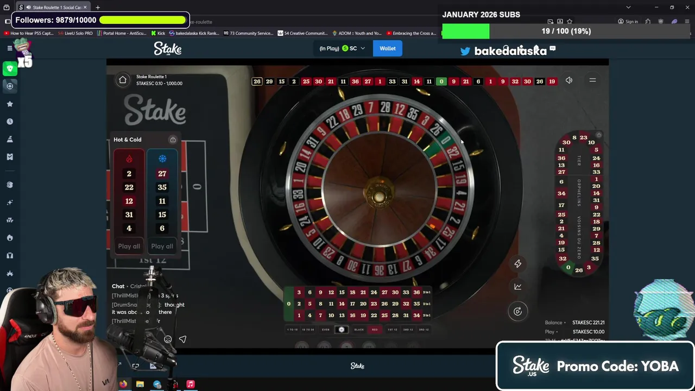This screenshot has height=391, width=695.
Task: Lock the Hot & Cold panel
Action: pos(173,140)
